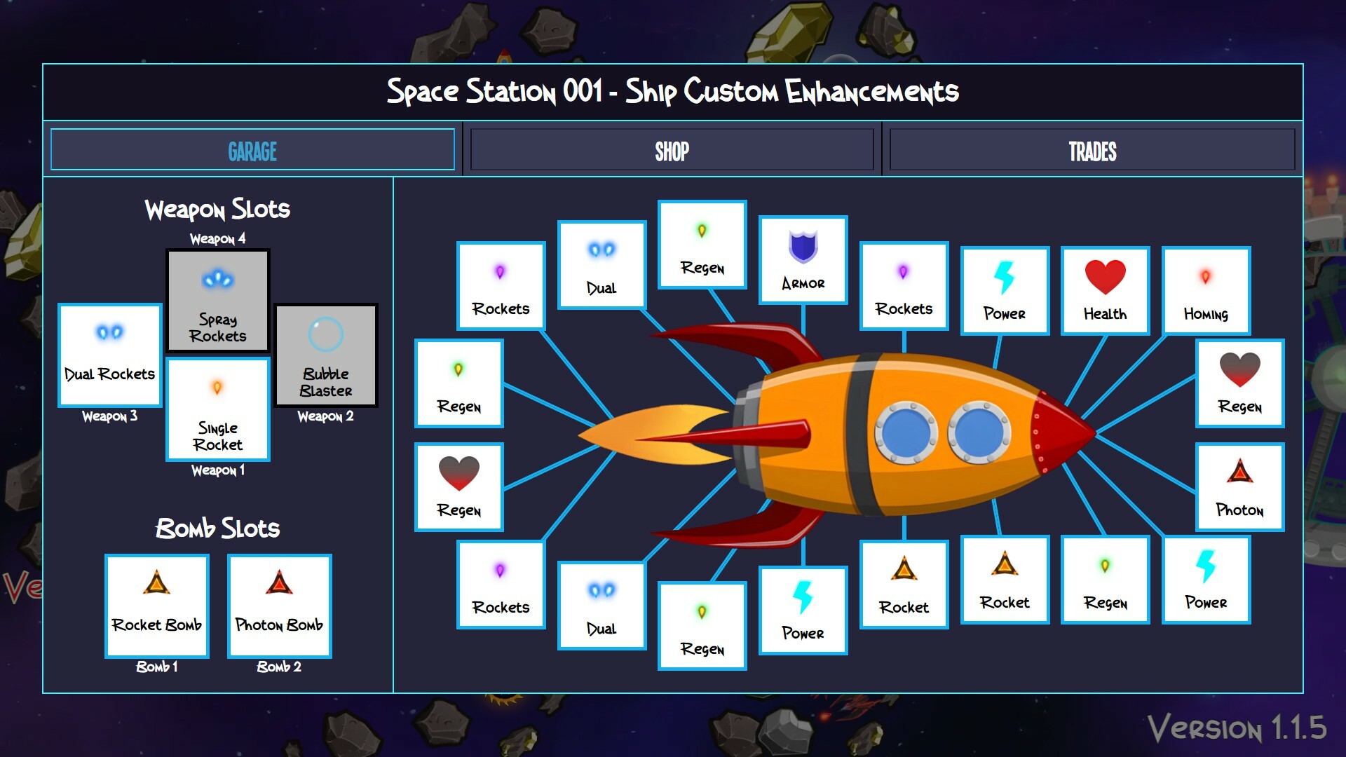Select the Rocket Bomb in Bomb 1 slot
Image resolution: width=1346 pixels, height=757 pixels.
coord(156,606)
